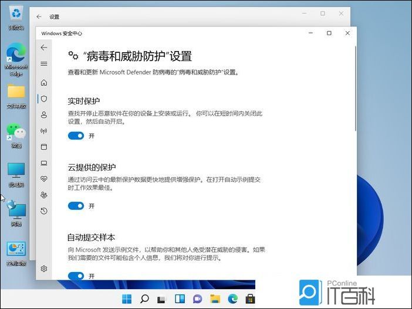Open File Explorer from the taskbar
412x309 pixels.
click(x=215, y=299)
